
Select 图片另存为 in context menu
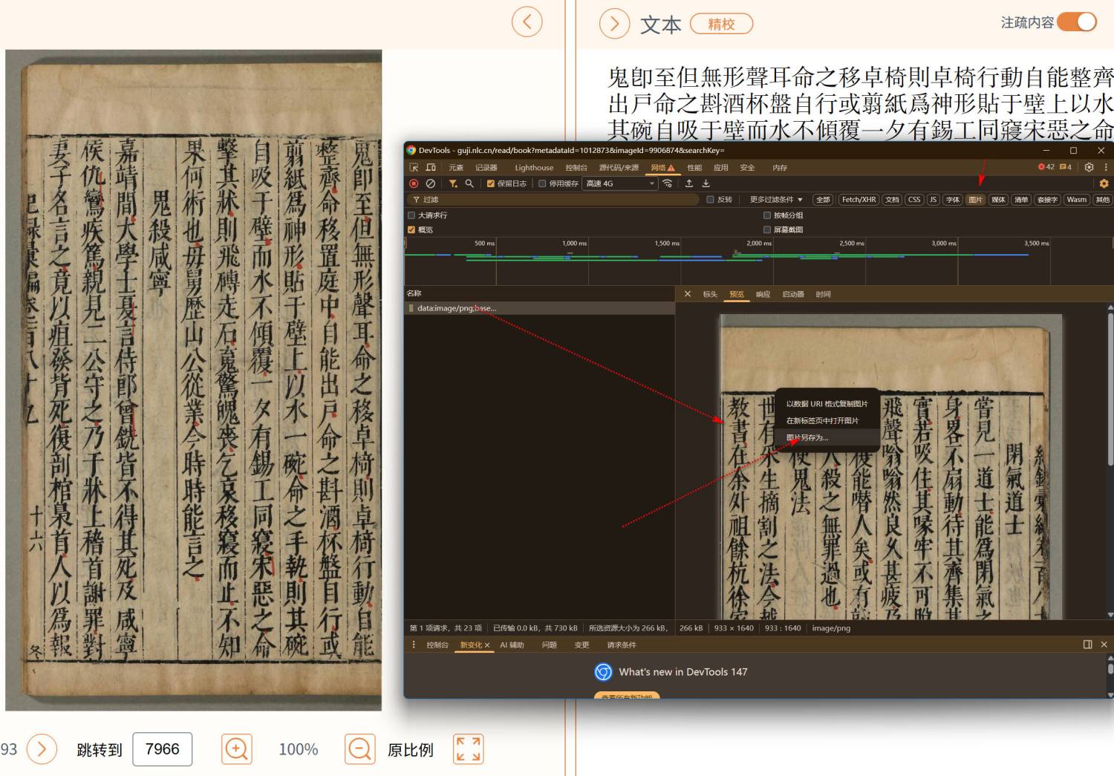click(x=807, y=437)
